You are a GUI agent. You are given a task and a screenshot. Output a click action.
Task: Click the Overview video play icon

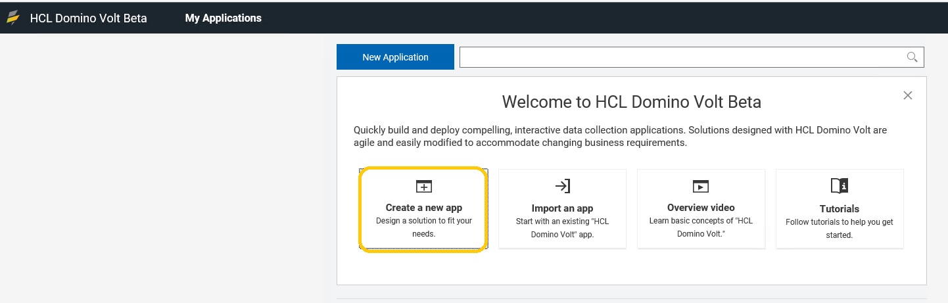(x=701, y=186)
